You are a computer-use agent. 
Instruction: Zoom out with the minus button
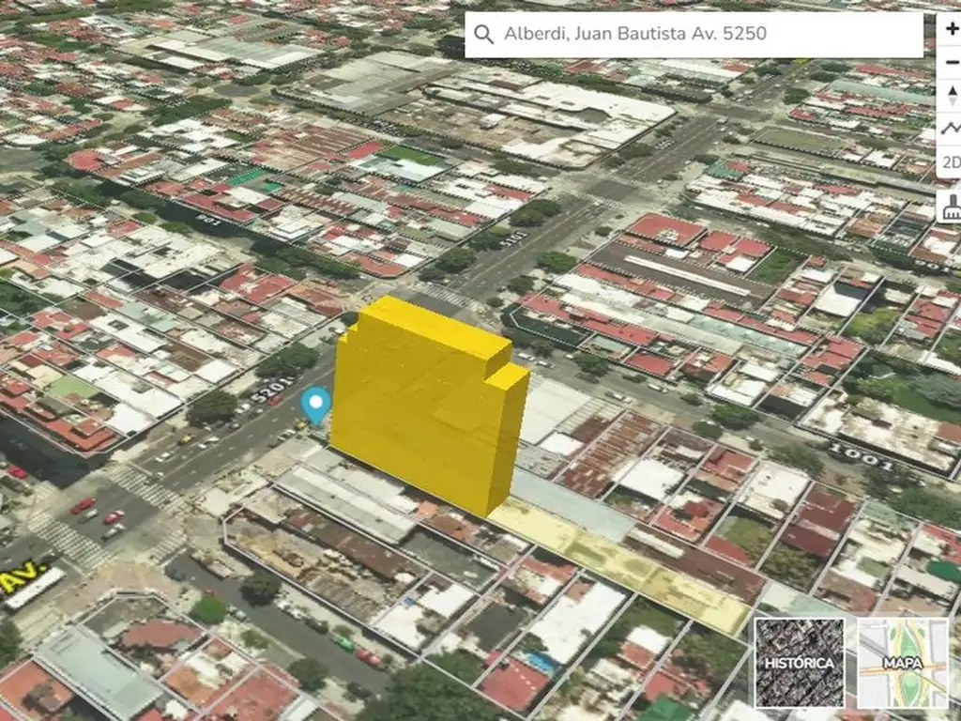point(951,62)
